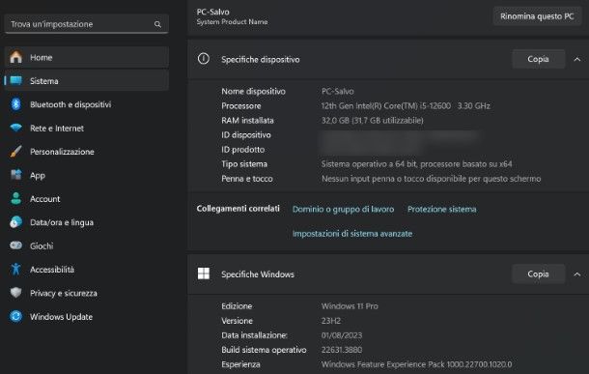Click the device name value PC-Salvo
Viewport: 589px width, 374px height.
(337, 92)
